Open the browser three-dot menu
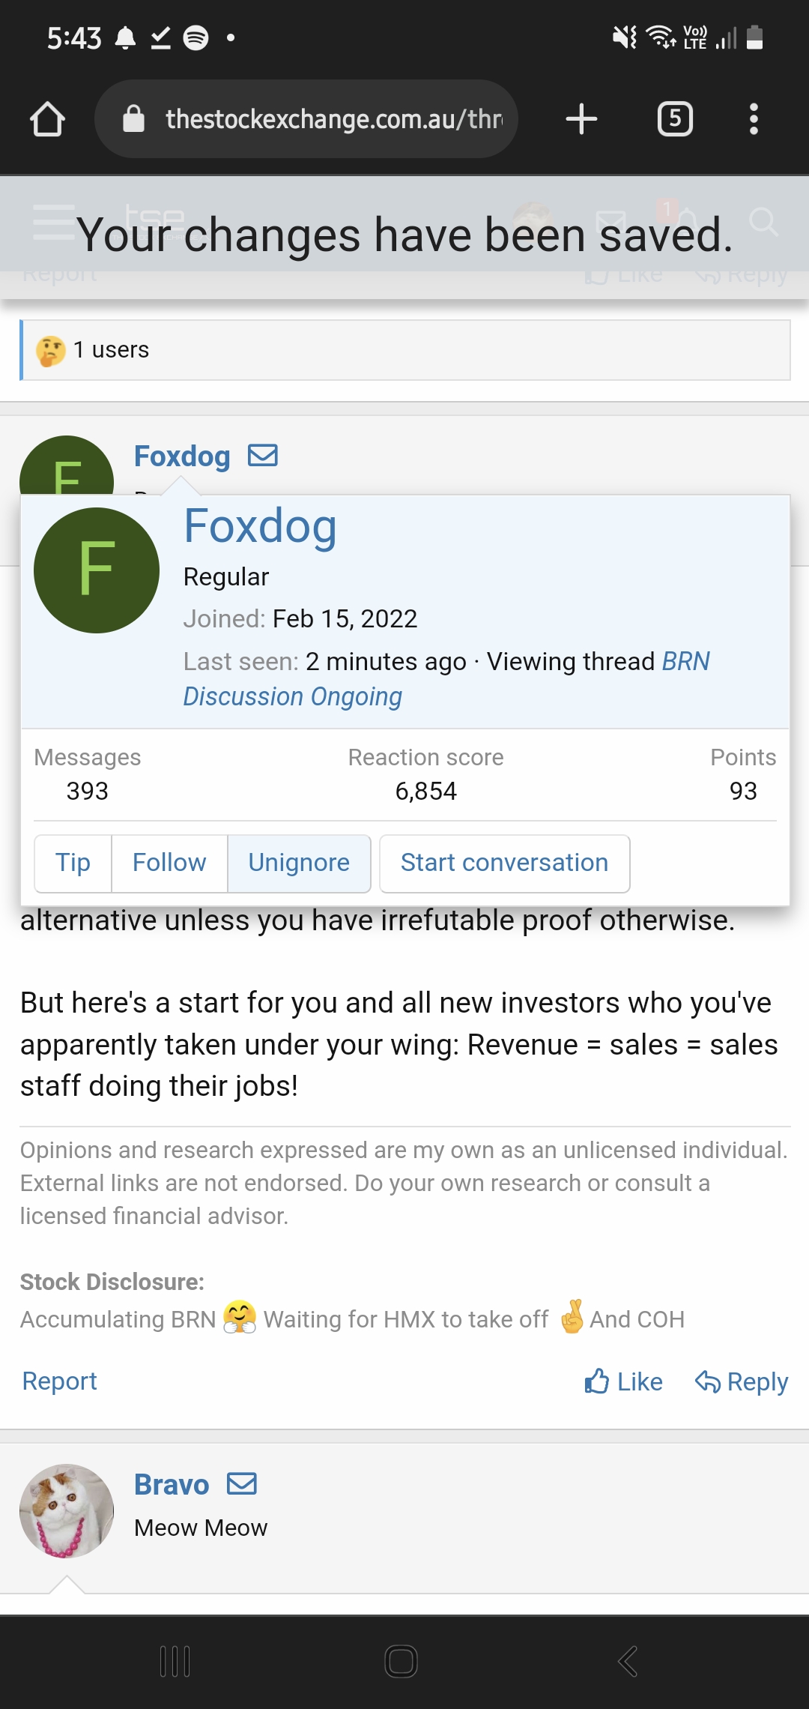This screenshot has height=1709, width=809. pos(754,119)
